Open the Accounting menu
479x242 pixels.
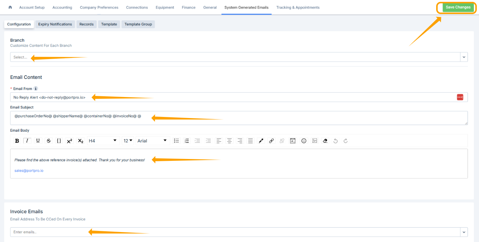(x=62, y=7)
